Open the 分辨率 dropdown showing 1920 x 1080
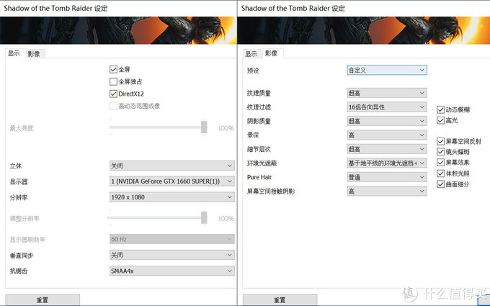The width and height of the screenshot is (490, 306). coord(172,197)
